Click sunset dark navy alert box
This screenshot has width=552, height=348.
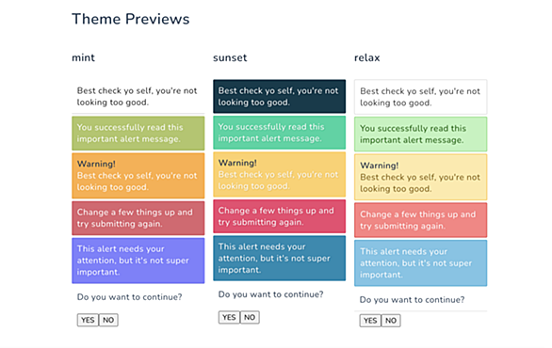[x=279, y=96]
